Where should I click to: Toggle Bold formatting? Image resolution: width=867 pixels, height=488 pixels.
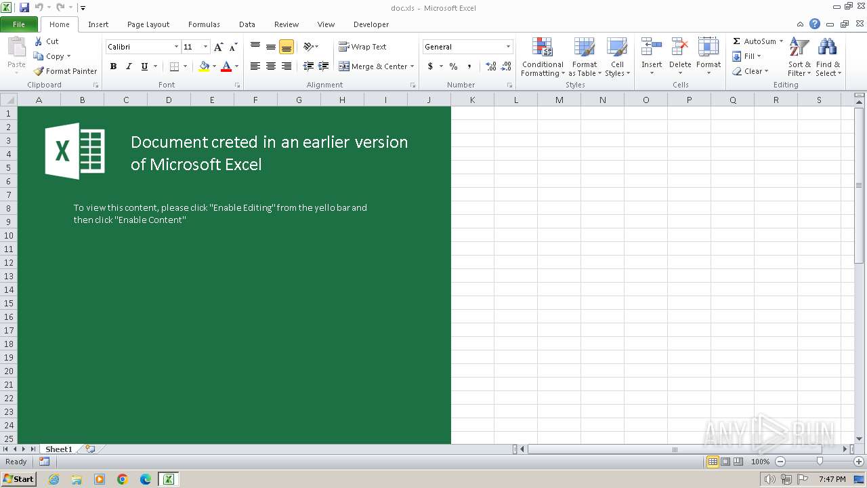pos(113,66)
